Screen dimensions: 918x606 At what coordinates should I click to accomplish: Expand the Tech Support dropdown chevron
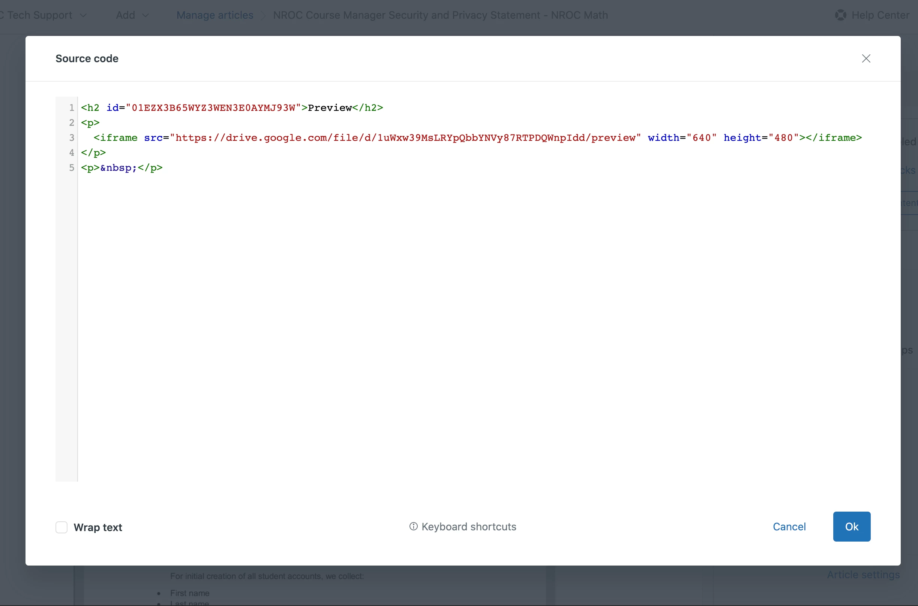(x=83, y=15)
